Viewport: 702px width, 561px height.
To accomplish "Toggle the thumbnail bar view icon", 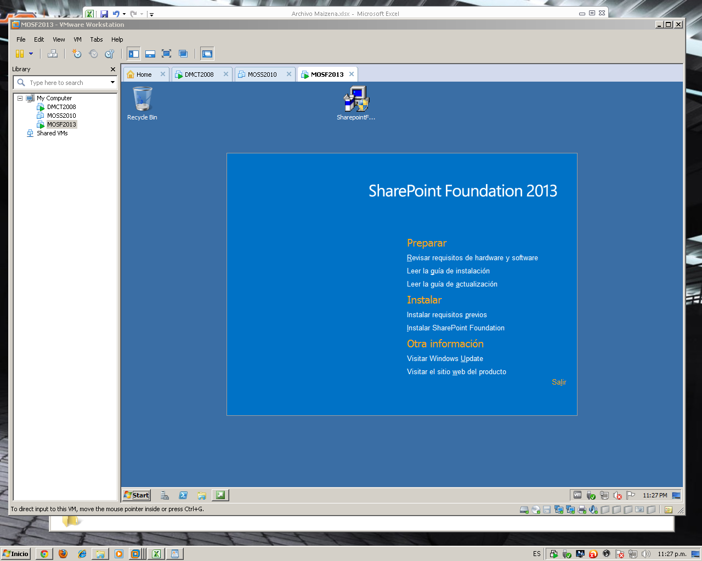I will [150, 54].
